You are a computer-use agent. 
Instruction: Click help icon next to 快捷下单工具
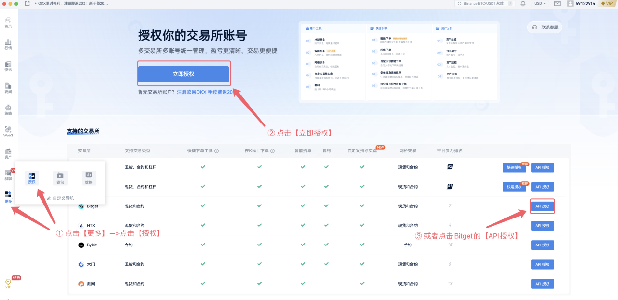pyautogui.click(x=216, y=151)
